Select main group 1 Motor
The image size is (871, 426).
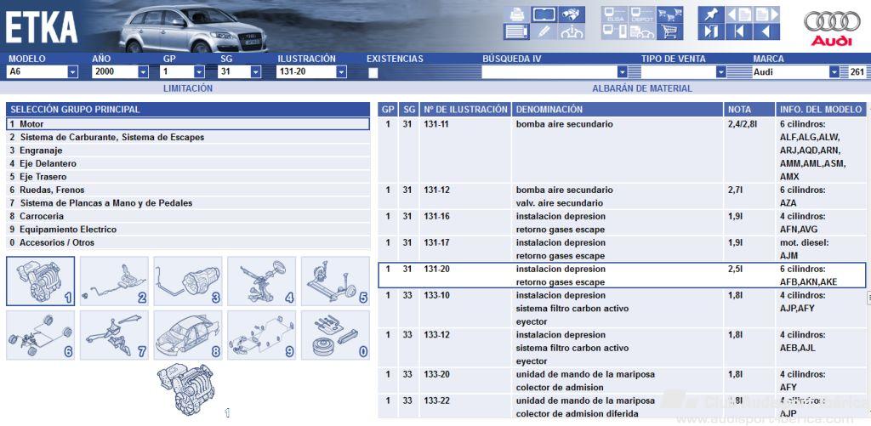point(188,124)
